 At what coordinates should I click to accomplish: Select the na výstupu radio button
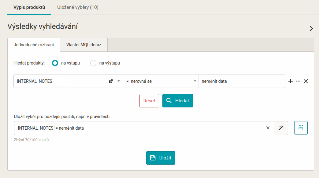click(x=93, y=63)
